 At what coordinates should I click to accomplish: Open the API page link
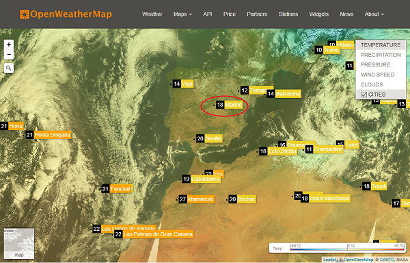(x=208, y=14)
